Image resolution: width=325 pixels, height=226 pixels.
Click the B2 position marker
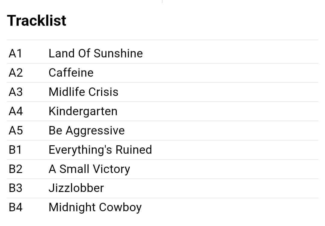16,169
